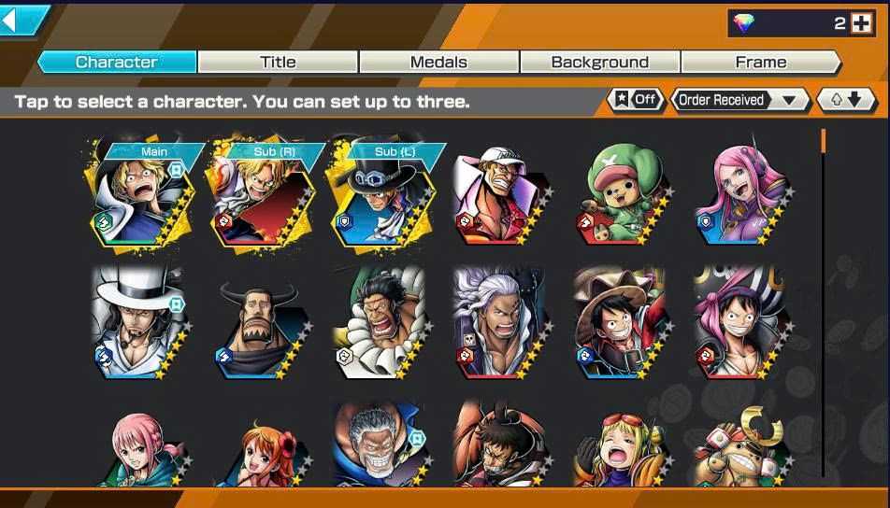Viewport: 890px width, 508px height.
Task: Select the Character tab
Action: coord(117,62)
